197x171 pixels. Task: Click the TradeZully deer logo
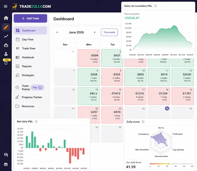[x=14, y=7]
